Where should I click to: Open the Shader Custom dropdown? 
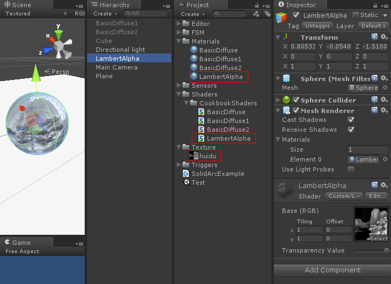pyautogui.click(x=343, y=196)
